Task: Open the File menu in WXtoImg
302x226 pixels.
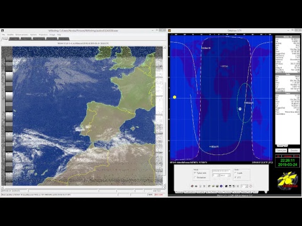Action: (x=3, y=35)
